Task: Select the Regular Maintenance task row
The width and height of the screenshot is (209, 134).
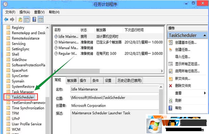Action: click(108, 53)
